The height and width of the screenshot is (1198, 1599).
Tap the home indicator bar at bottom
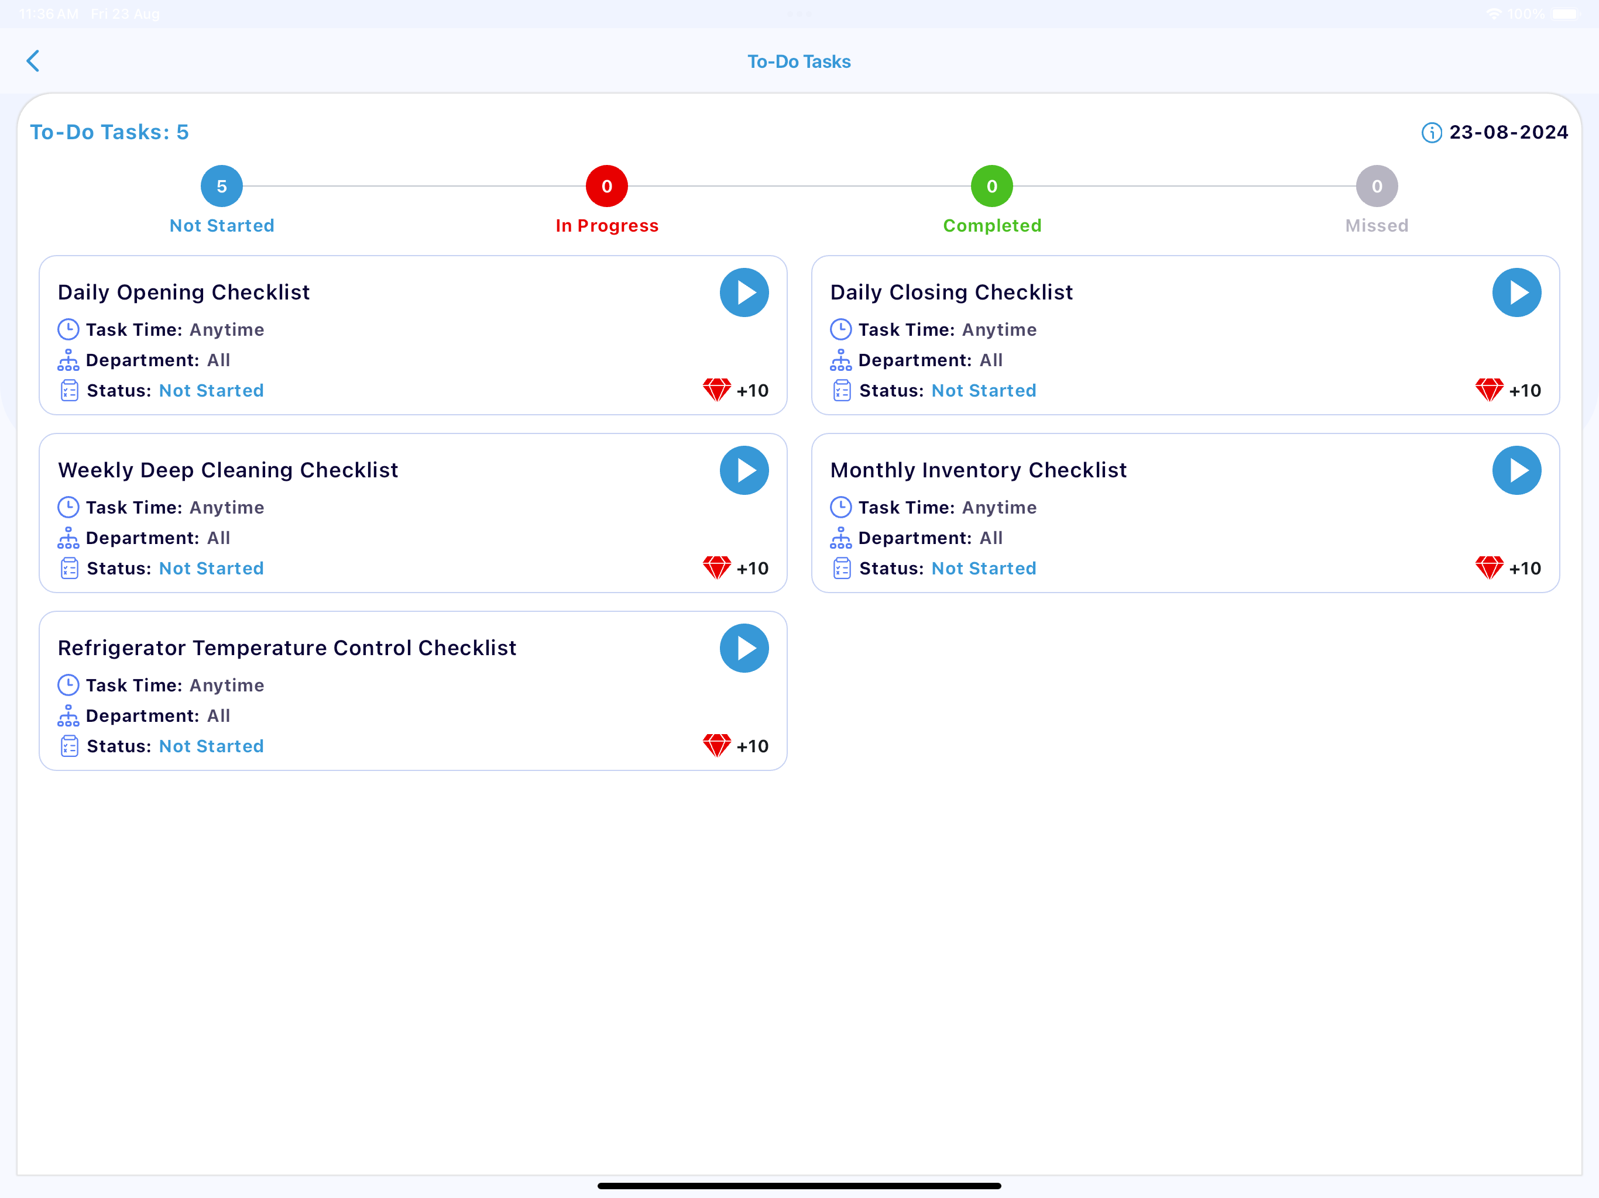799,1186
